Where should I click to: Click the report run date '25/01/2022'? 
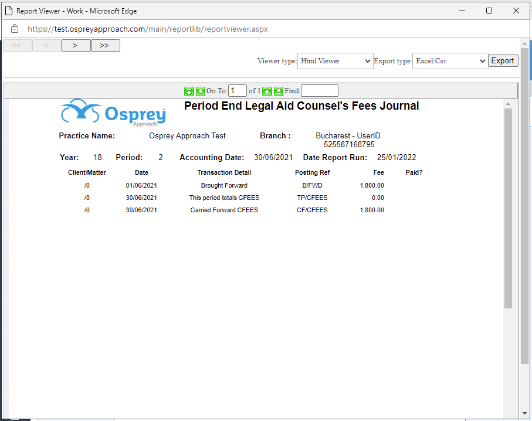(x=397, y=157)
